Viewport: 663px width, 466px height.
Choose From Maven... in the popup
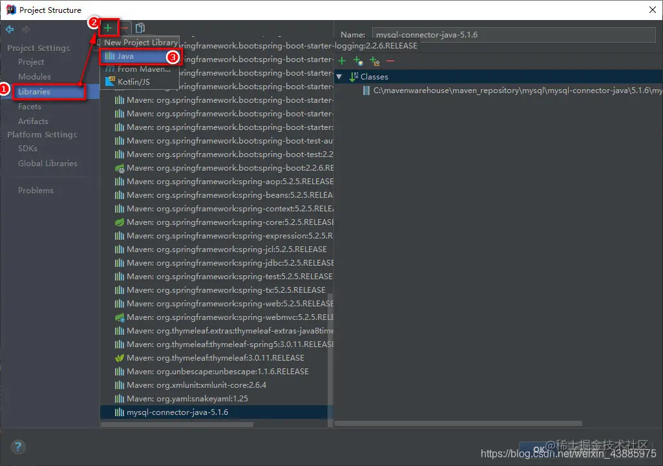139,69
